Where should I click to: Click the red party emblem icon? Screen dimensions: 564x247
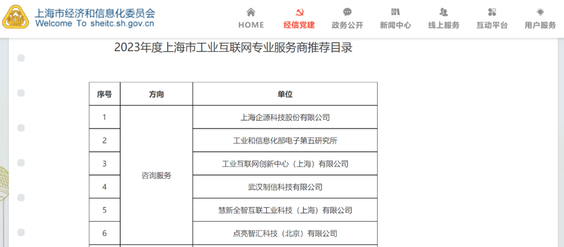click(x=299, y=12)
